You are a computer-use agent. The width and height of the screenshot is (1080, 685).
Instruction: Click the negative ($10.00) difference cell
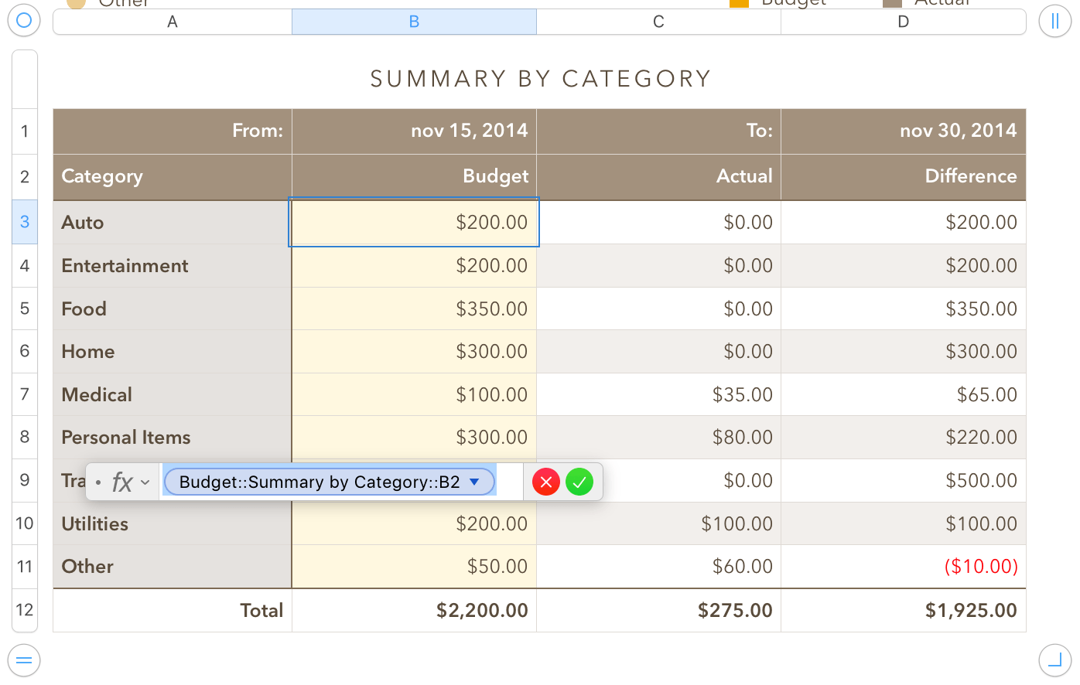903,567
